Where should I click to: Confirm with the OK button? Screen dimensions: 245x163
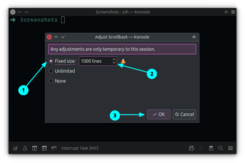click(x=159, y=114)
